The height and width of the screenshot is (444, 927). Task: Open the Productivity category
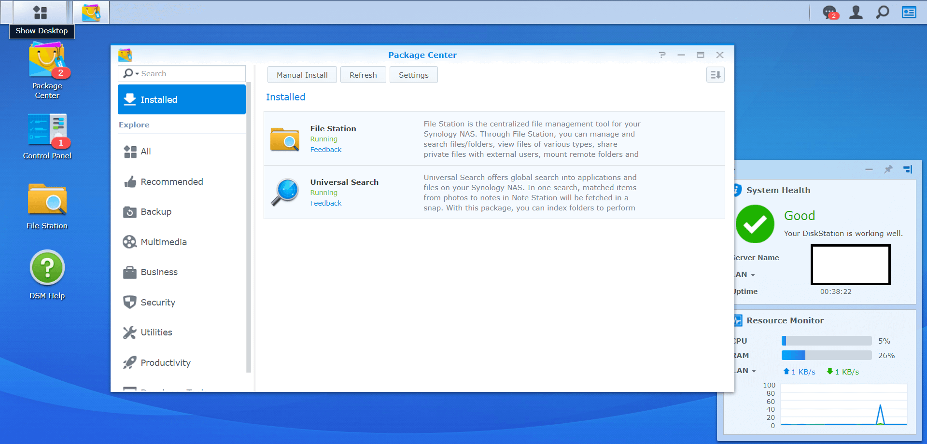(182, 363)
